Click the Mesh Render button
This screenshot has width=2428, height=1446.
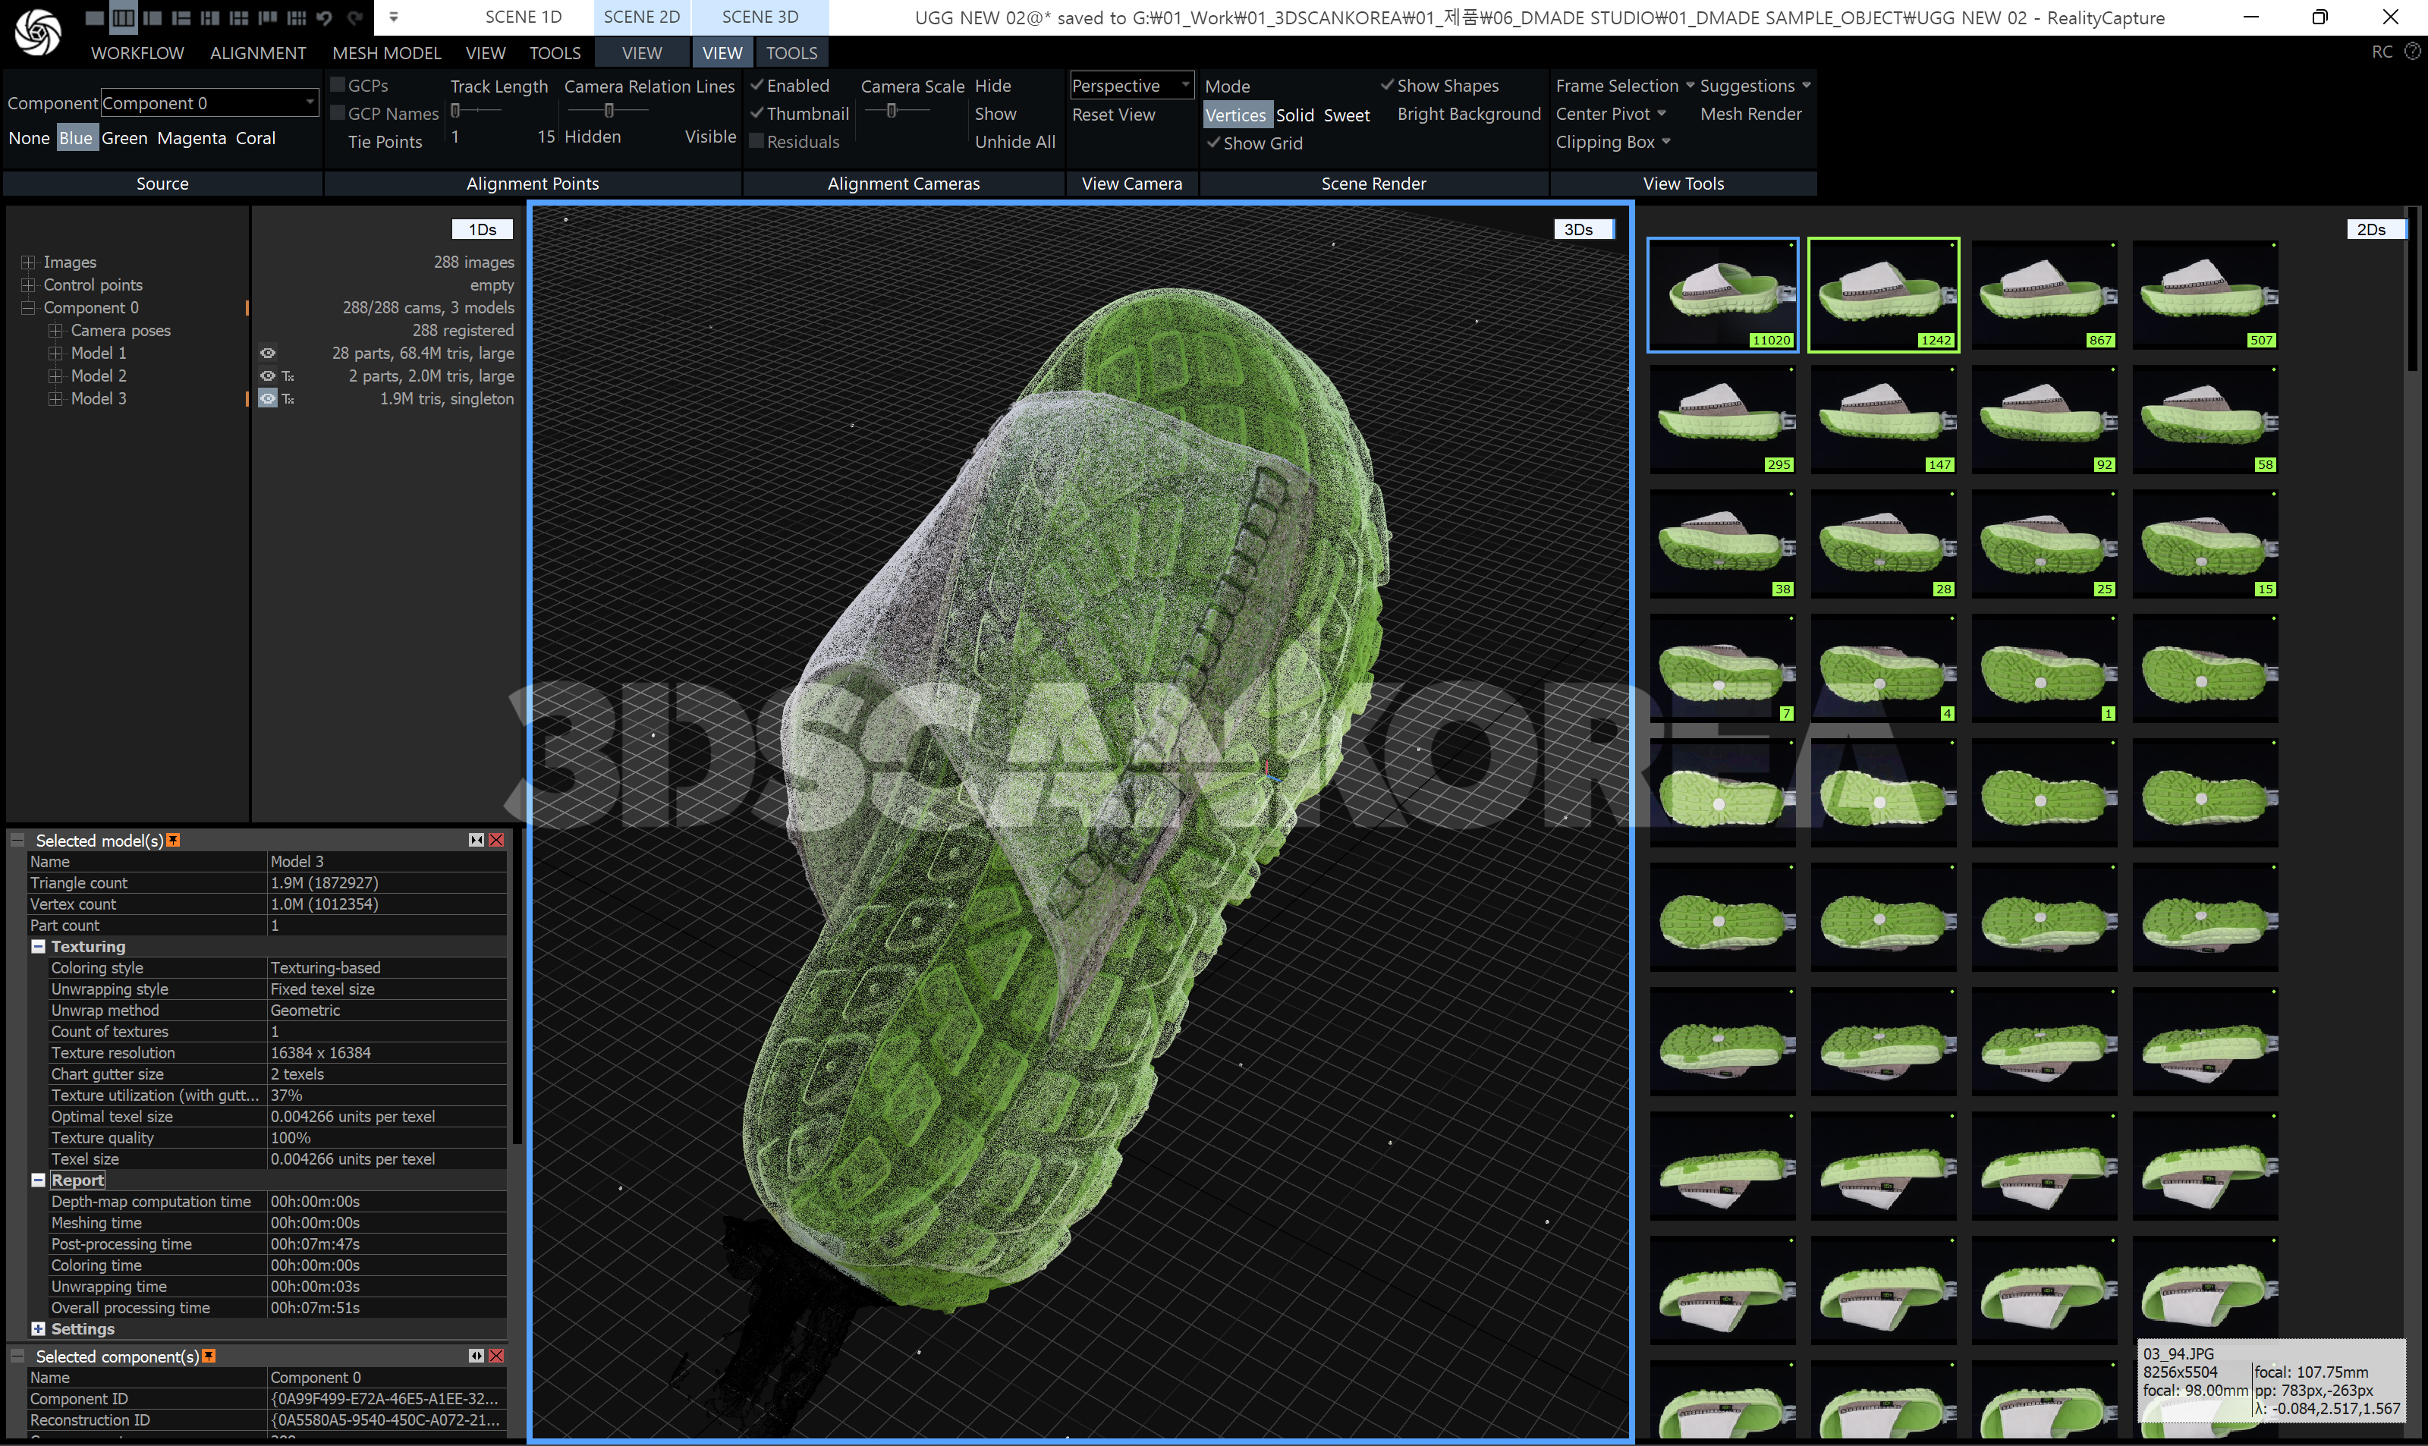(x=1751, y=113)
